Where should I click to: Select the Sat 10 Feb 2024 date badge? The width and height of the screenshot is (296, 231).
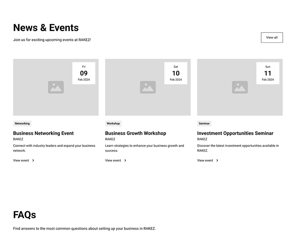[x=175, y=73]
